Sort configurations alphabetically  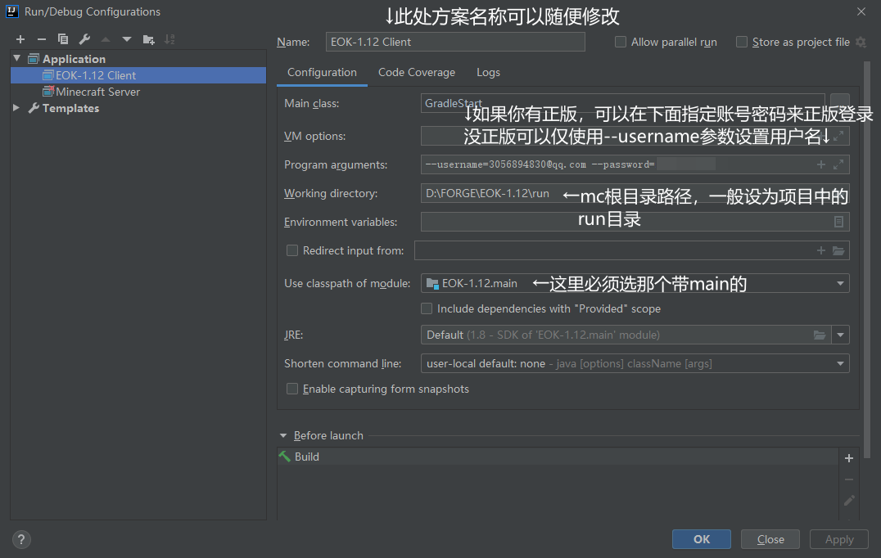pos(169,39)
